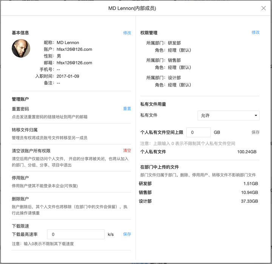Image resolution: width=272 pixels, height=264 pixels.
Task: Click the 邮箱 address hfsx126@126.com
Action: coord(74,63)
